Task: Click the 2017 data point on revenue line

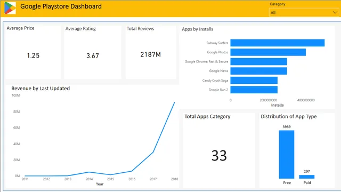Action: click(x=153, y=152)
